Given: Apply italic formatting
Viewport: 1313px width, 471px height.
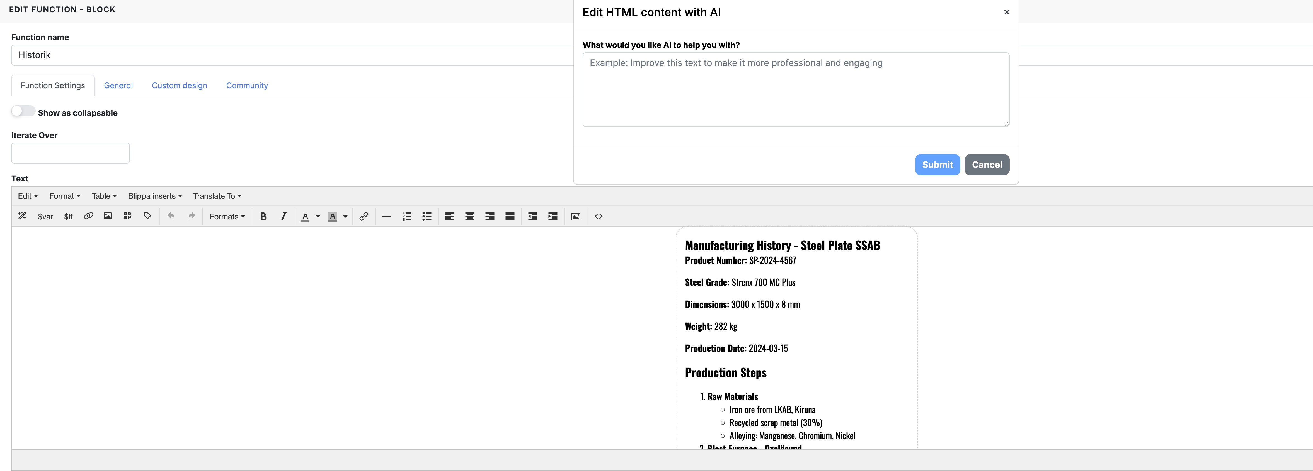Looking at the screenshot, I should point(284,216).
